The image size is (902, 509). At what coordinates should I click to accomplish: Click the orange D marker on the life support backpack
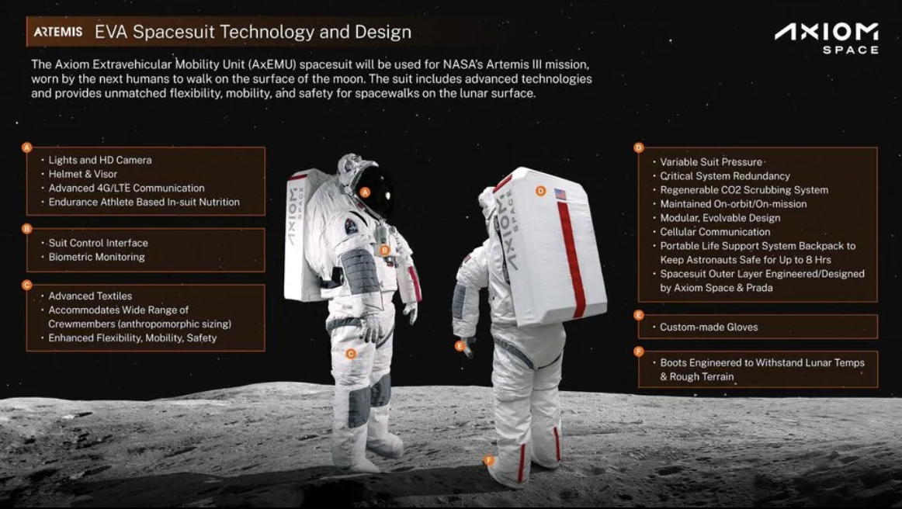[x=540, y=190]
